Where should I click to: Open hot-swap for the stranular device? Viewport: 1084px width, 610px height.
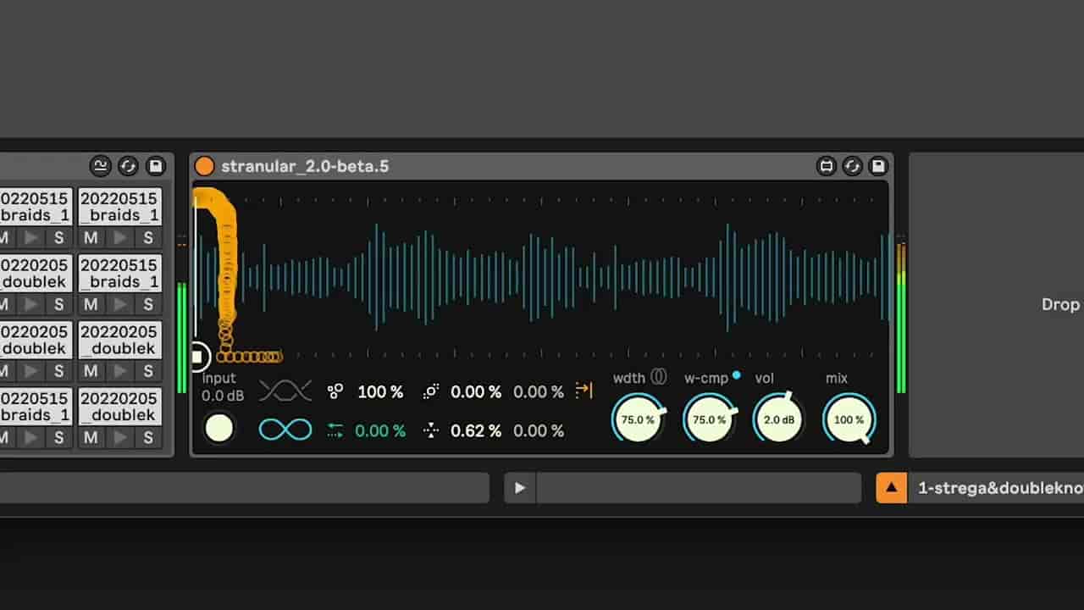tap(853, 166)
